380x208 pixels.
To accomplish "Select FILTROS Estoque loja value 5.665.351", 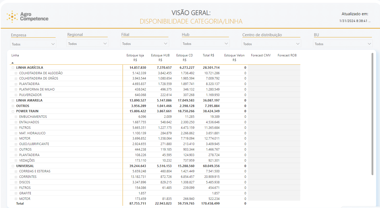I will point(139,128).
